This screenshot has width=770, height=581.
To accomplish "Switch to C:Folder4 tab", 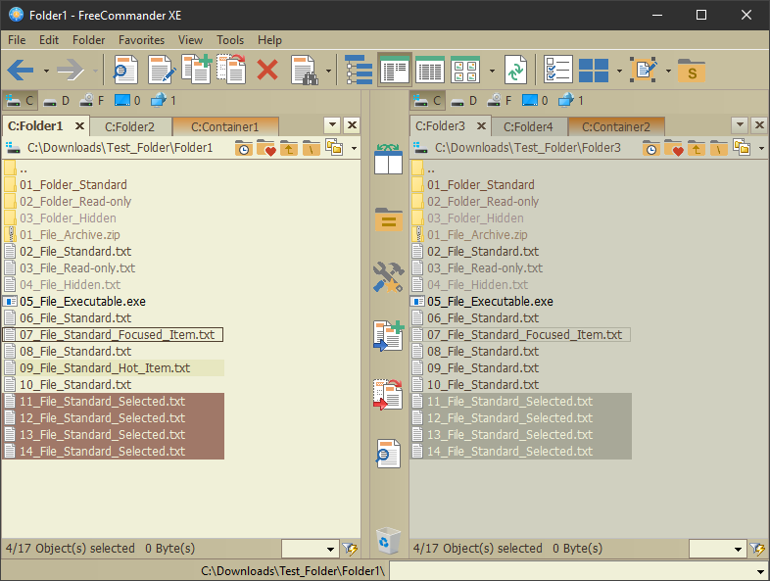I will pos(528,126).
